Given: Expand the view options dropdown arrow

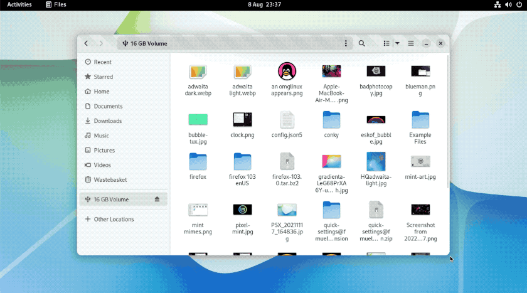Looking at the screenshot, I should coord(397,43).
